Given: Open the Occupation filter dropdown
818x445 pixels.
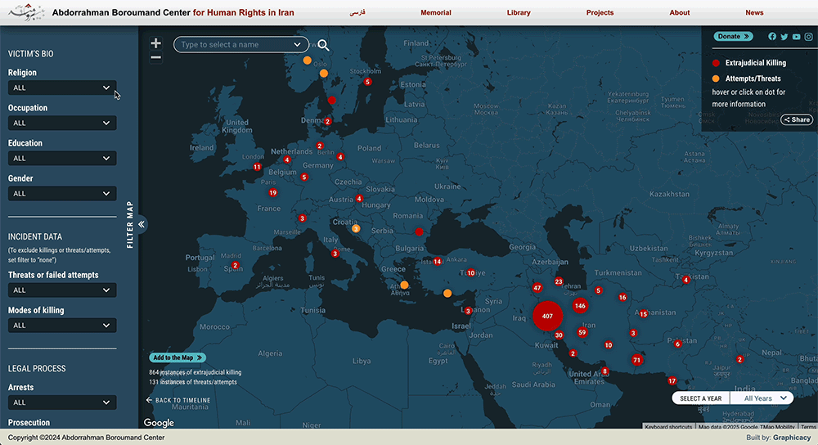Looking at the screenshot, I should click(62, 124).
